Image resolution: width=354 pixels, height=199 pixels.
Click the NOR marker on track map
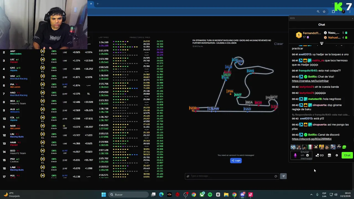click(x=193, y=108)
